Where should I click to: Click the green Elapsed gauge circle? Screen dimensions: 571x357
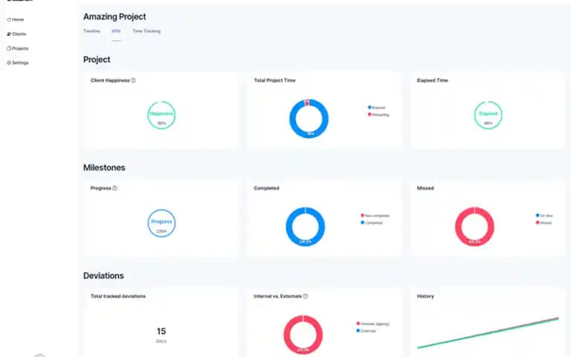point(488,115)
